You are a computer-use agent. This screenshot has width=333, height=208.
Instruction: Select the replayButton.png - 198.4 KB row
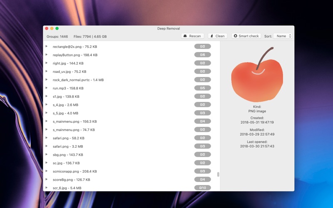click(x=132, y=55)
